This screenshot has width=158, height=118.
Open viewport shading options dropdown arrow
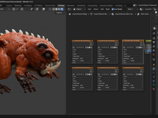pos(65,9)
